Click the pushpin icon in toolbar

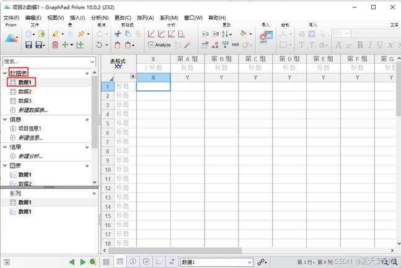[82, 33]
